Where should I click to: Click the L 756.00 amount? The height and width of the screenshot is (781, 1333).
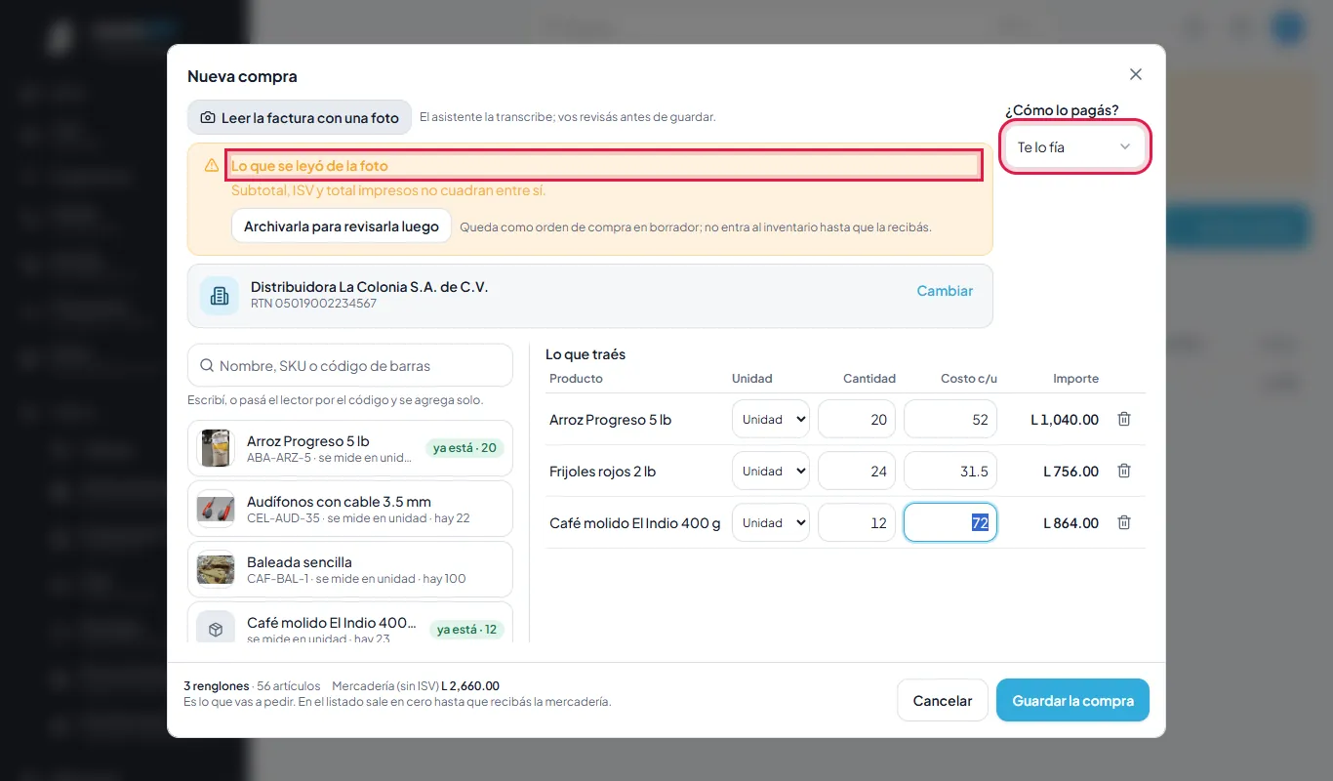click(x=1070, y=472)
